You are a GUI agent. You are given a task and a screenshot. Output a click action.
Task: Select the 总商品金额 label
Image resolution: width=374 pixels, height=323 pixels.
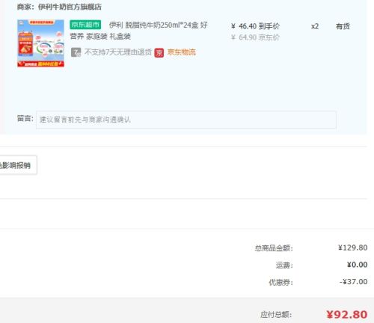pos(274,248)
